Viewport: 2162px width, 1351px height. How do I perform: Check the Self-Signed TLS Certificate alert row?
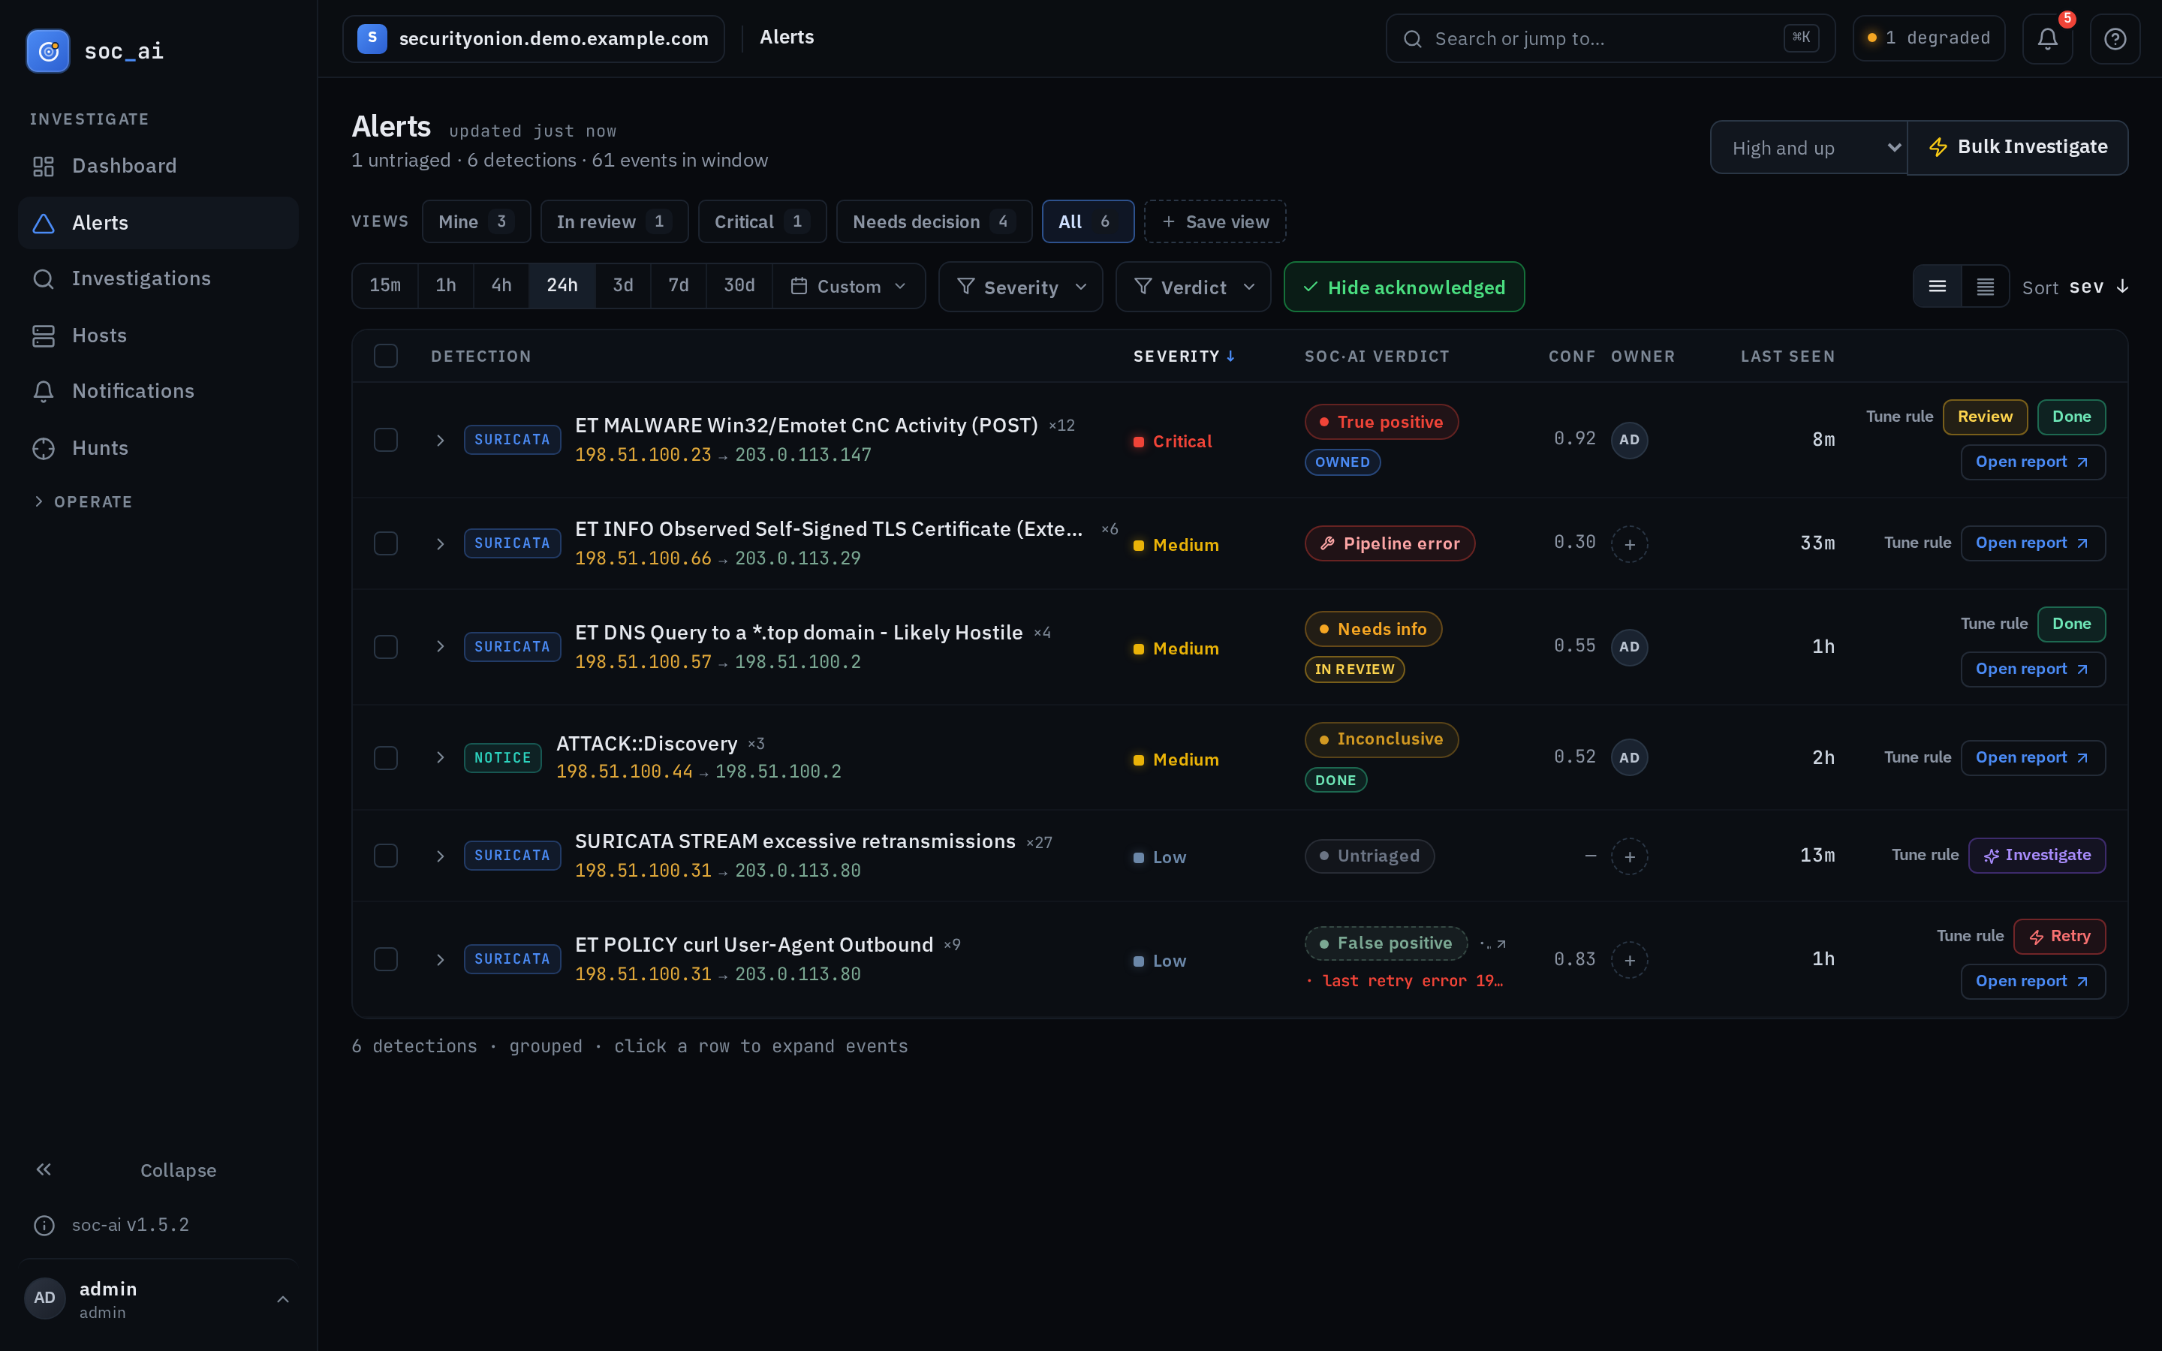386,543
